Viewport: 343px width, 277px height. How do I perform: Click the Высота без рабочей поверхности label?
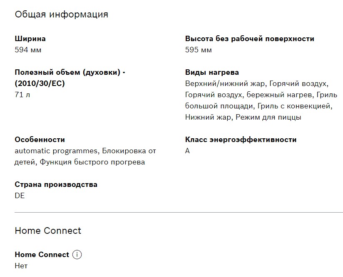coord(249,39)
